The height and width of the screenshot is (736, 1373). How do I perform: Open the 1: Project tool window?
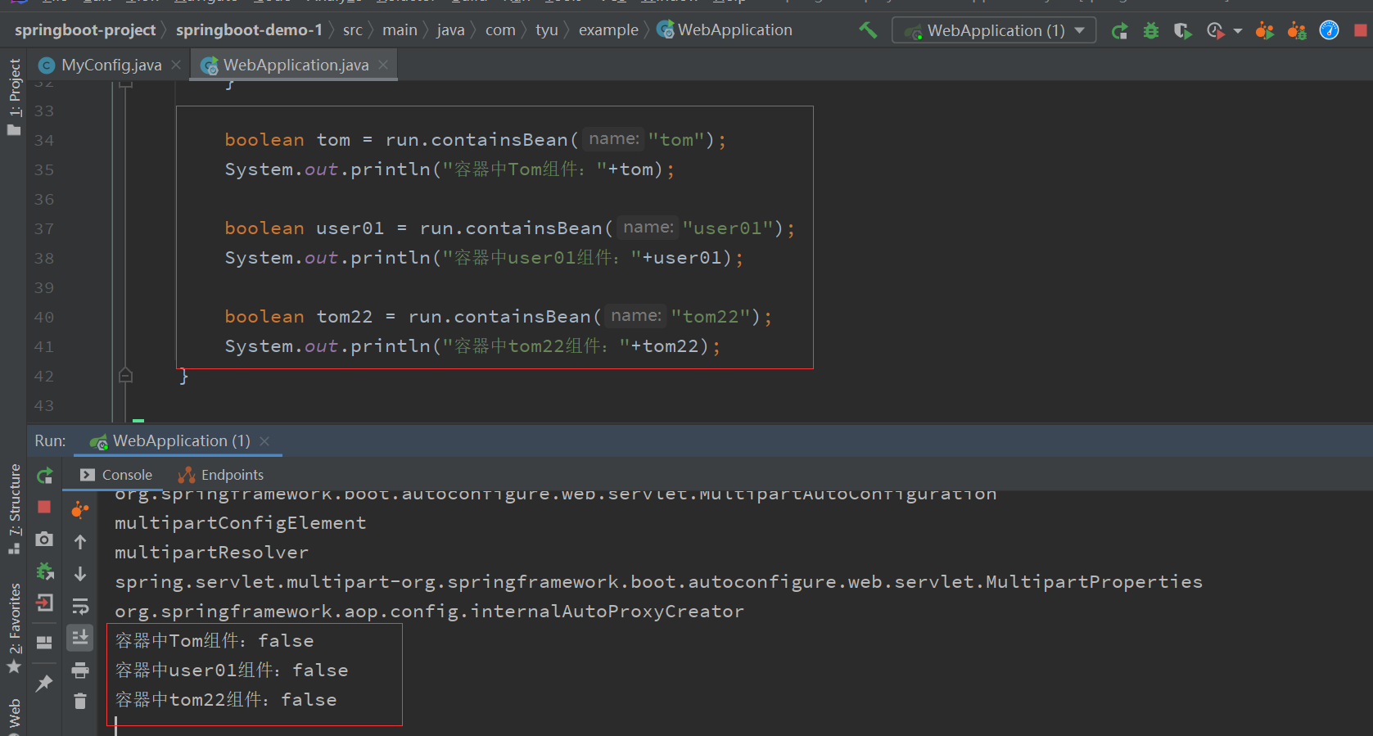pos(14,97)
